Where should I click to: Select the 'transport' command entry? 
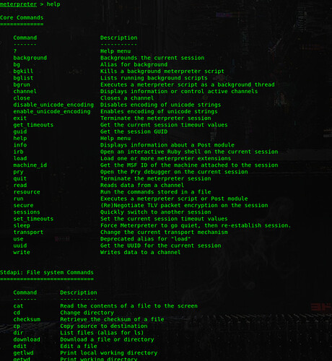click(28, 232)
